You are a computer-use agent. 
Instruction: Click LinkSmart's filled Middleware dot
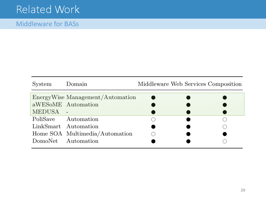(x=153, y=127)
